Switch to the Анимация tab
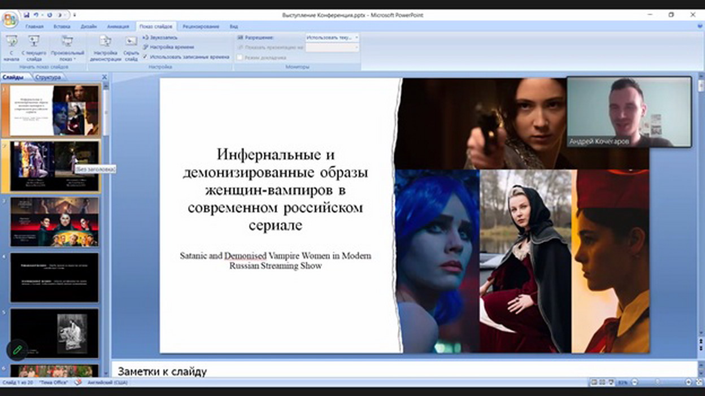Image resolution: width=705 pixels, height=396 pixels. point(118,27)
